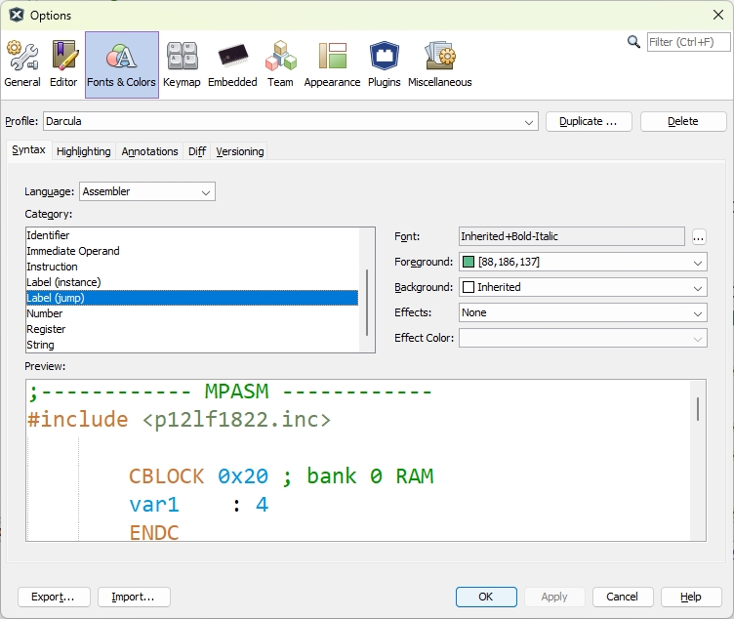Open the Embedded options category
The width and height of the screenshot is (734, 619).
point(232,64)
